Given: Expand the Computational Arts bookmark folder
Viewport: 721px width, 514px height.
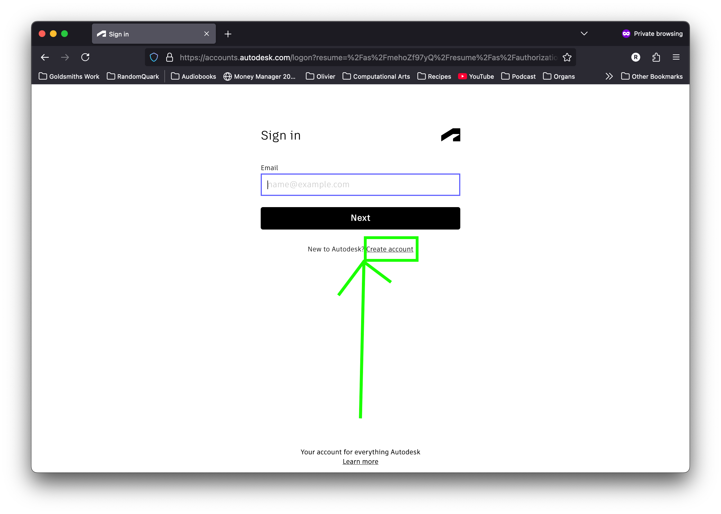Looking at the screenshot, I should pyautogui.click(x=376, y=76).
